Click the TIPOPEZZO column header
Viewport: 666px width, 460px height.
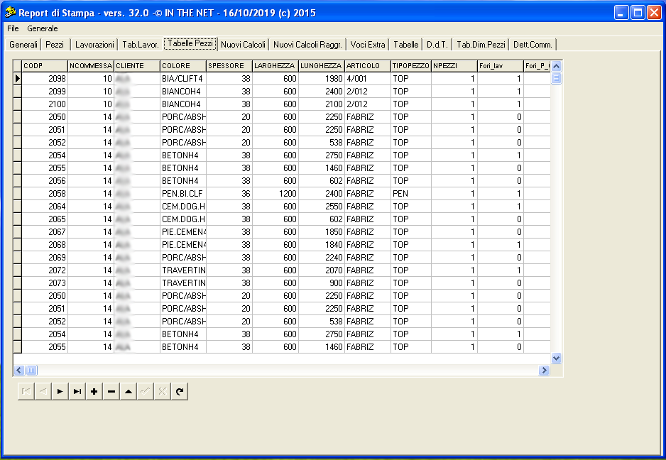coord(410,66)
